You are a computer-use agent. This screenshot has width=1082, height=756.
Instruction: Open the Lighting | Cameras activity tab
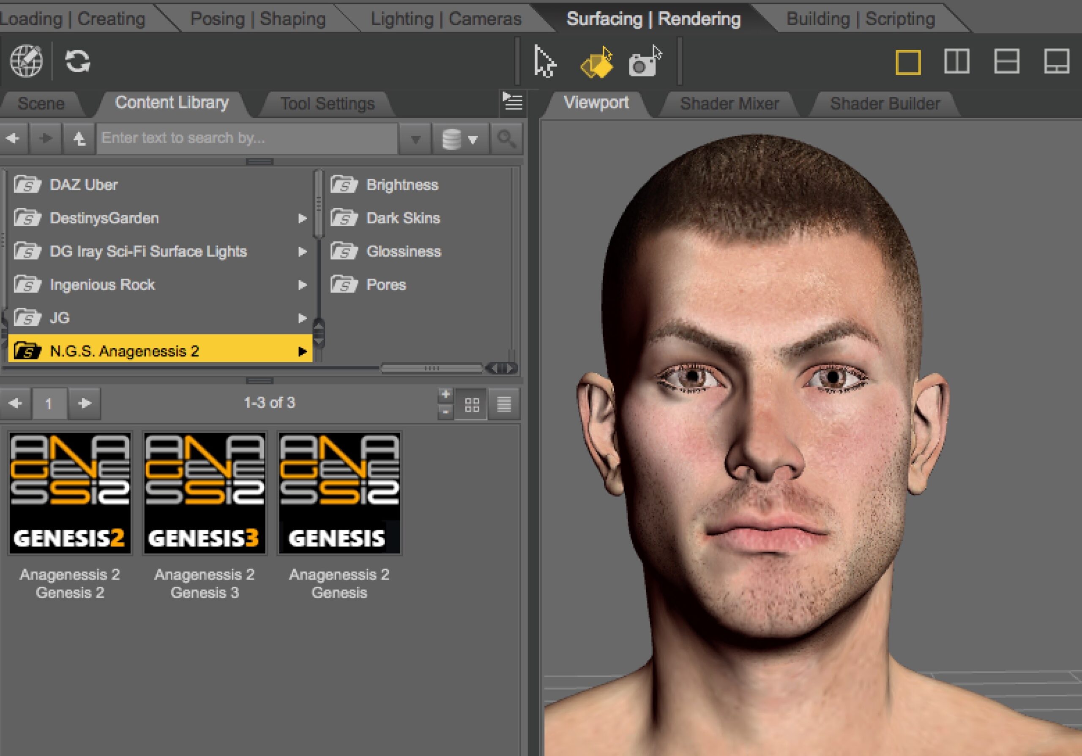click(x=446, y=19)
